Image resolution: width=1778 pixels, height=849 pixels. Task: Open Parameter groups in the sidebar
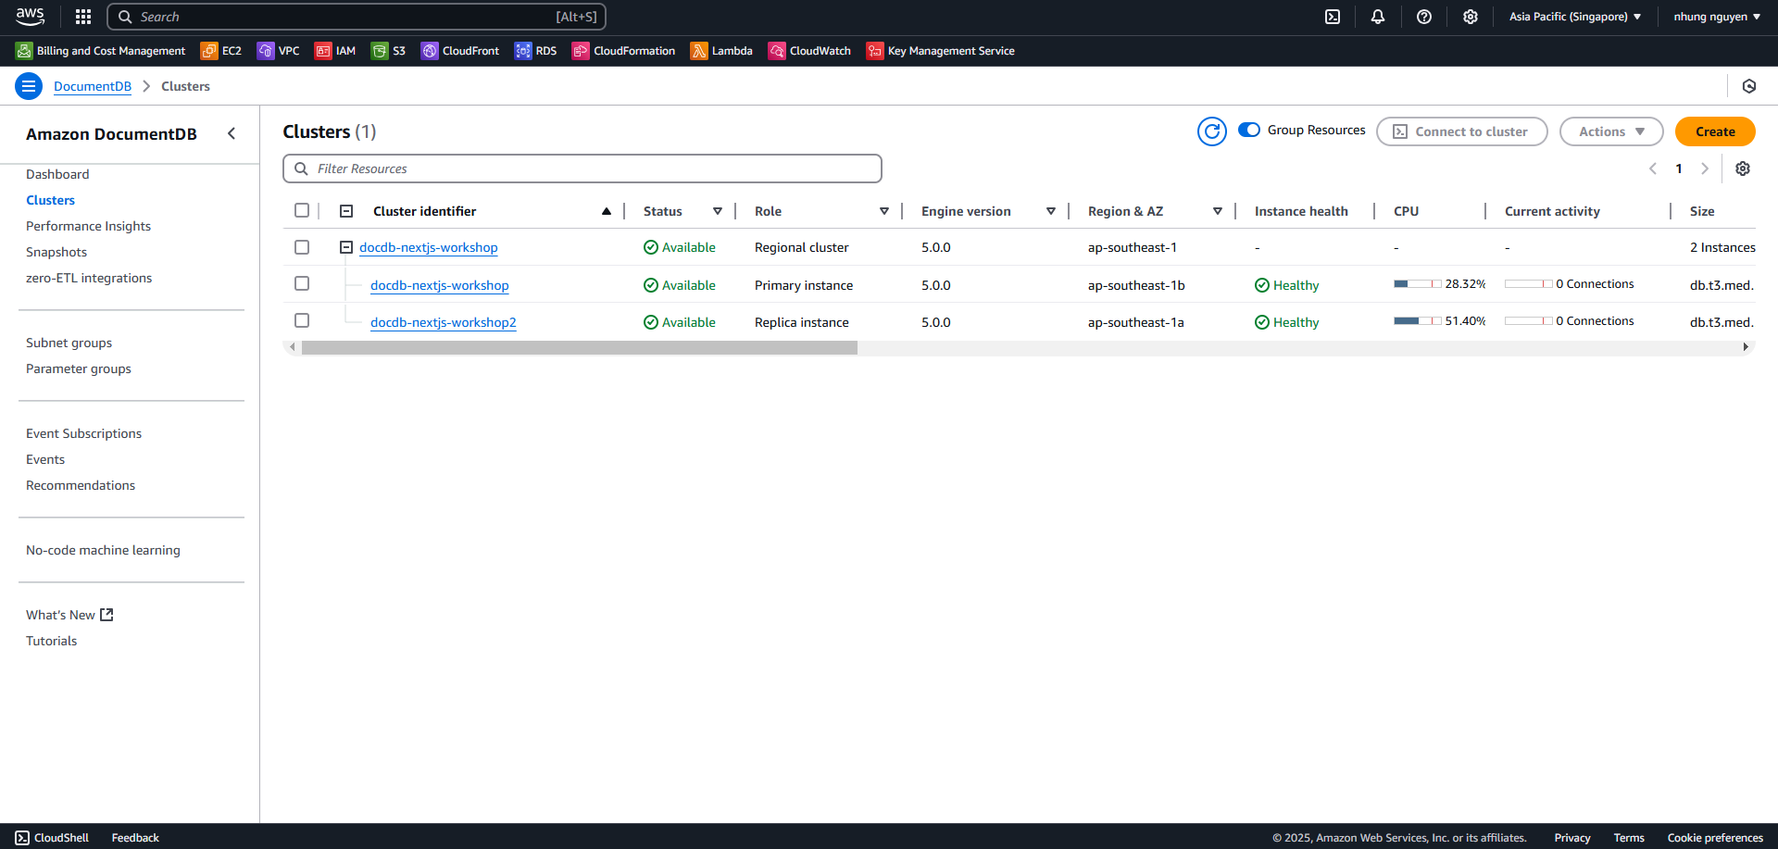point(79,368)
